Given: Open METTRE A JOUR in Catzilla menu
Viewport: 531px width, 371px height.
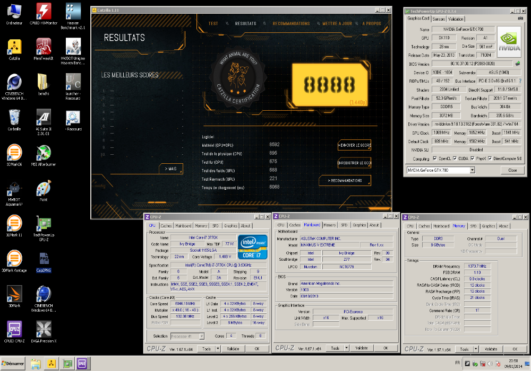Looking at the screenshot, I should tap(337, 23).
